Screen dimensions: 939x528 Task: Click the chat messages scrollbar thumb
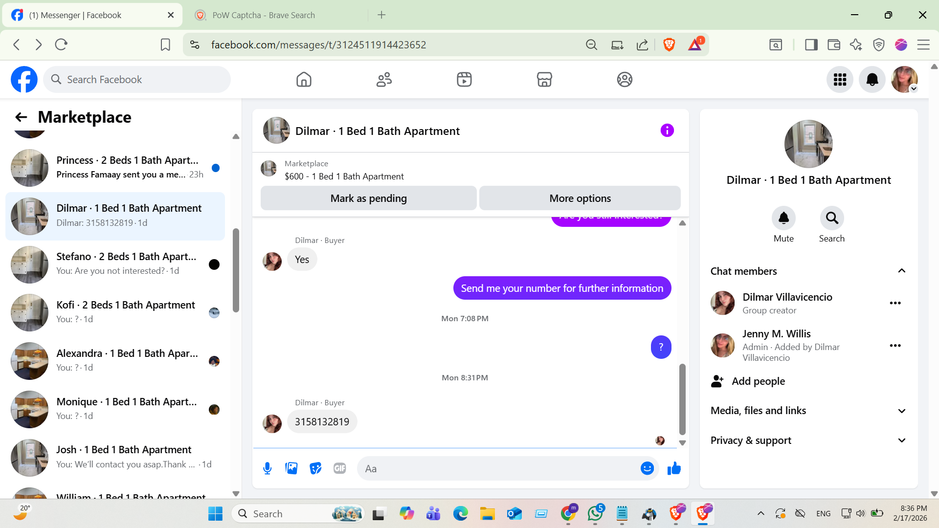pyautogui.click(x=682, y=398)
